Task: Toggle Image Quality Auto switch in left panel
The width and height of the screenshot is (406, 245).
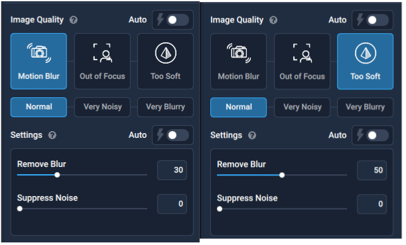Action: tap(178, 20)
